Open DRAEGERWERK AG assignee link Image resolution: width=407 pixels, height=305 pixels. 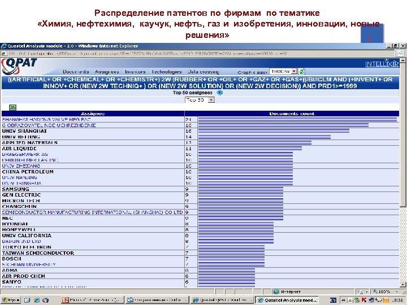[x=25, y=154]
